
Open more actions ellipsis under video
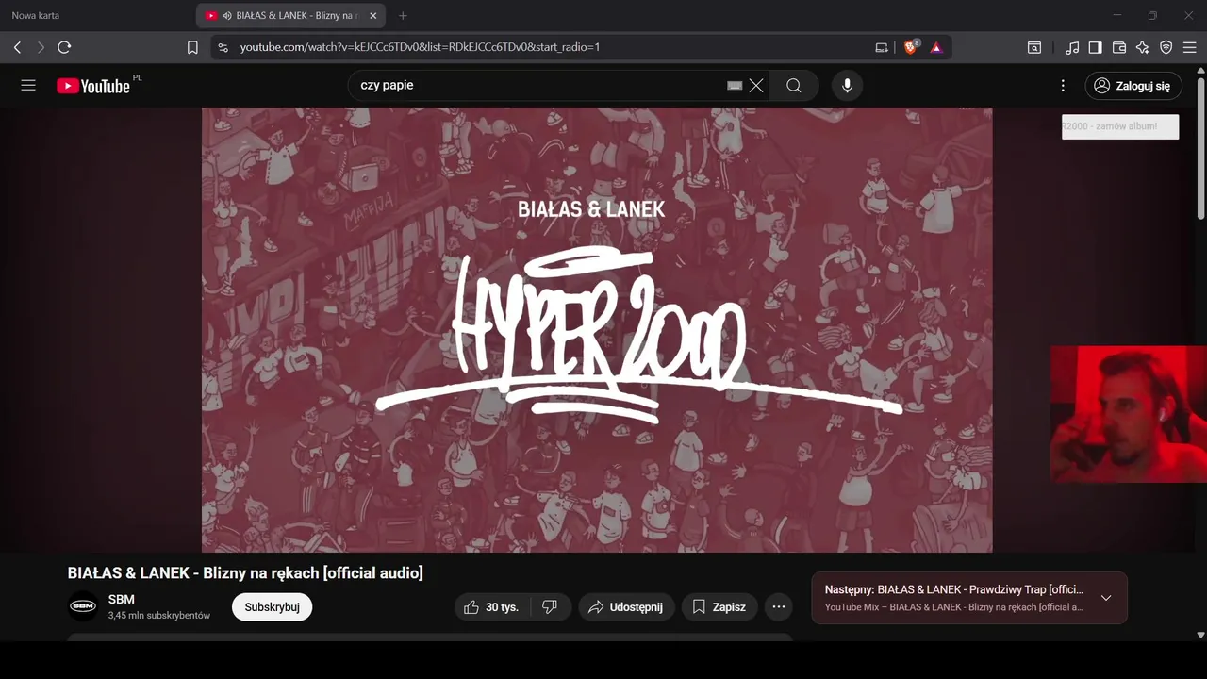pyautogui.click(x=779, y=607)
